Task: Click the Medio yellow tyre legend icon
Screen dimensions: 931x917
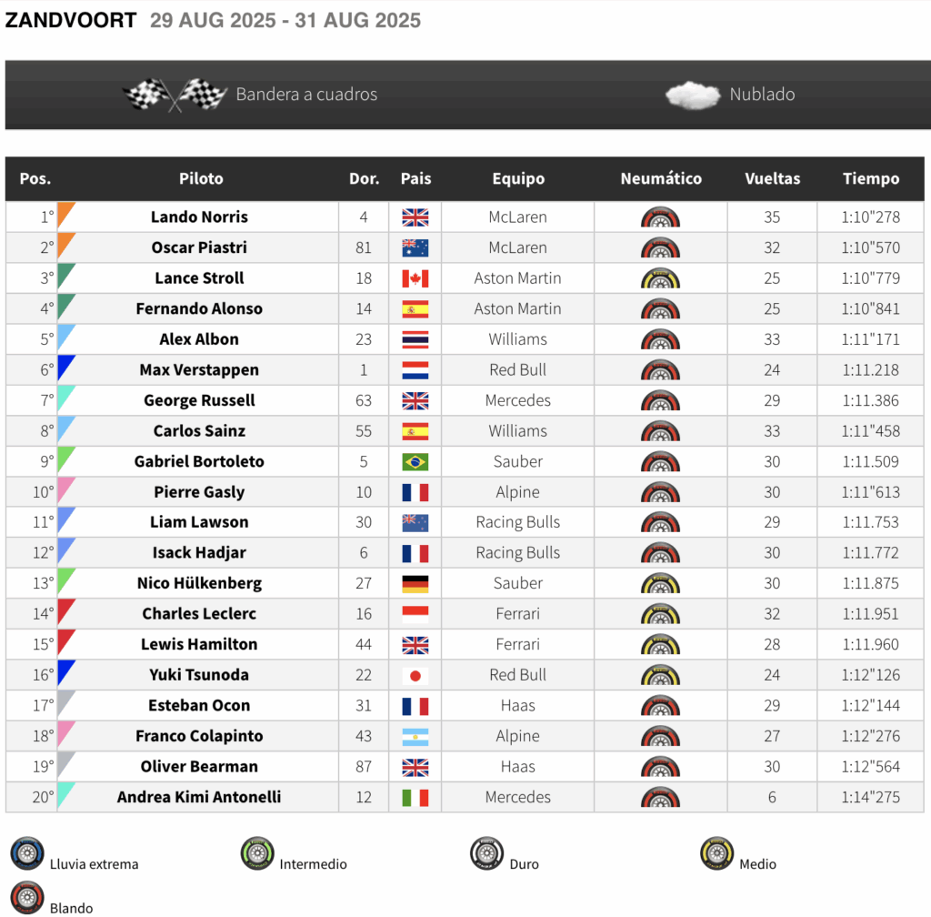Action: (717, 853)
